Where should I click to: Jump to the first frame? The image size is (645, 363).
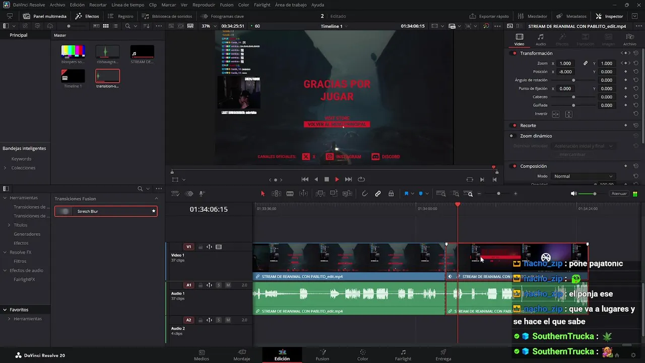[305, 179]
